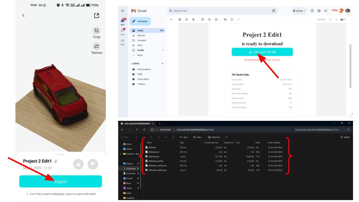Tap the pencil icon beside Project 2 Edit1
The height and width of the screenshot is (202, 359).
56,161
